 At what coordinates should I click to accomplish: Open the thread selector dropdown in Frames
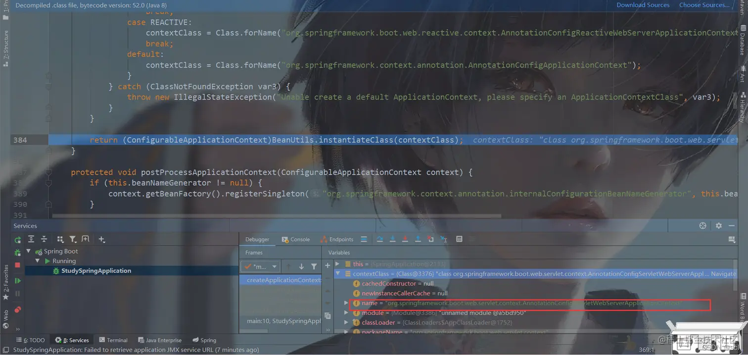[x=260, y=266]
